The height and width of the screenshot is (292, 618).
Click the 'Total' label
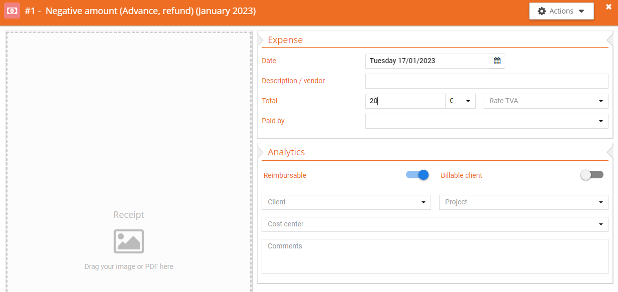pos(269,101)
